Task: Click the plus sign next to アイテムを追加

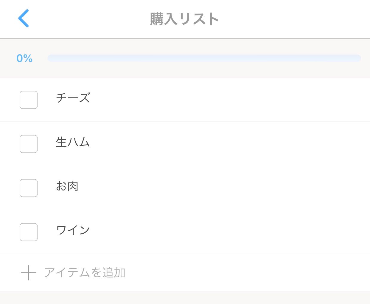Action: point(28,272)
